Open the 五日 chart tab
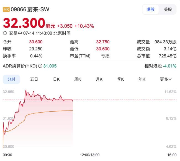180x161 pixels. coord(34,79)
